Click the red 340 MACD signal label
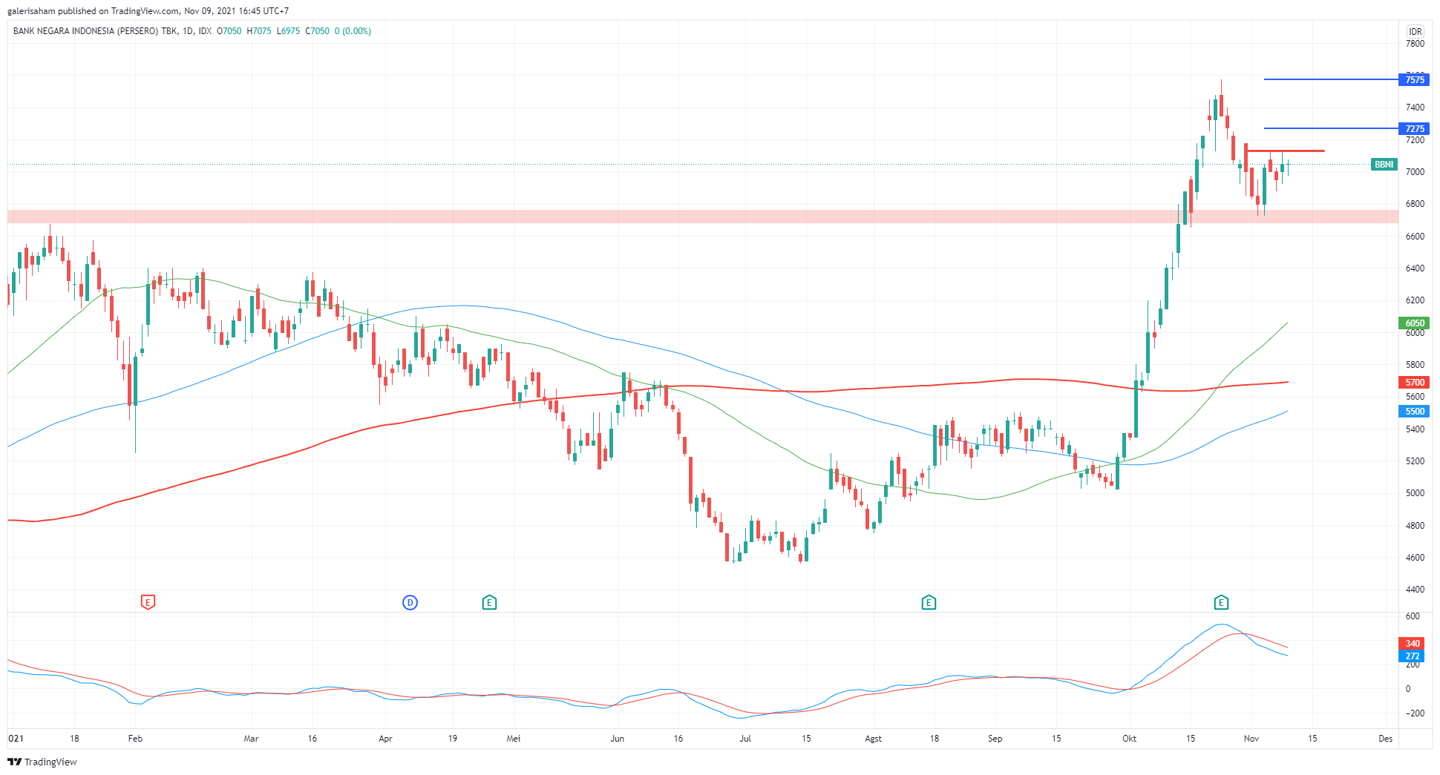 pyautogui.click(x=1411, y=643)
